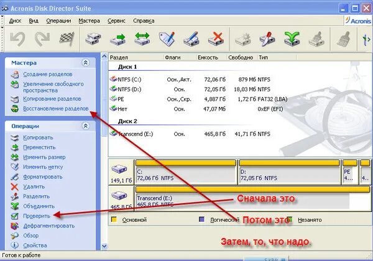The width and height of the screenshot is (373, 261).
Task: Select the C: partition block in disk map
Action: [186, 172]
